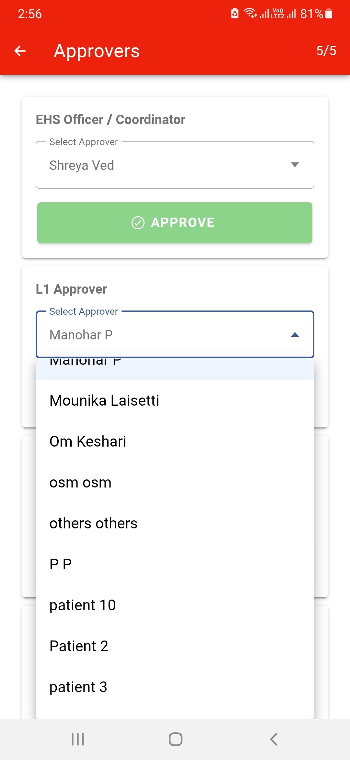Tap the checkmark icon on Approve button
The height and width of the screenshot is (760, 350).
[x=138, y=223]
